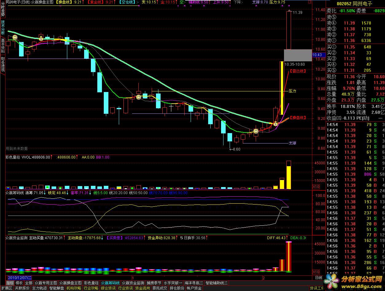Click the smiley marker sitting on the green trend line
This screenshot has height=291, width=385.
coord(14,37)
